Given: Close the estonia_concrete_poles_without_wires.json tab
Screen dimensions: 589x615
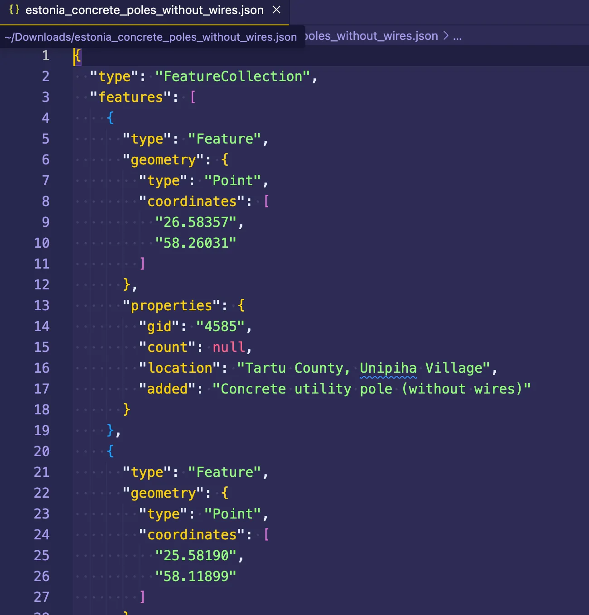Looking at the screenshot, I should coord(277,10).
